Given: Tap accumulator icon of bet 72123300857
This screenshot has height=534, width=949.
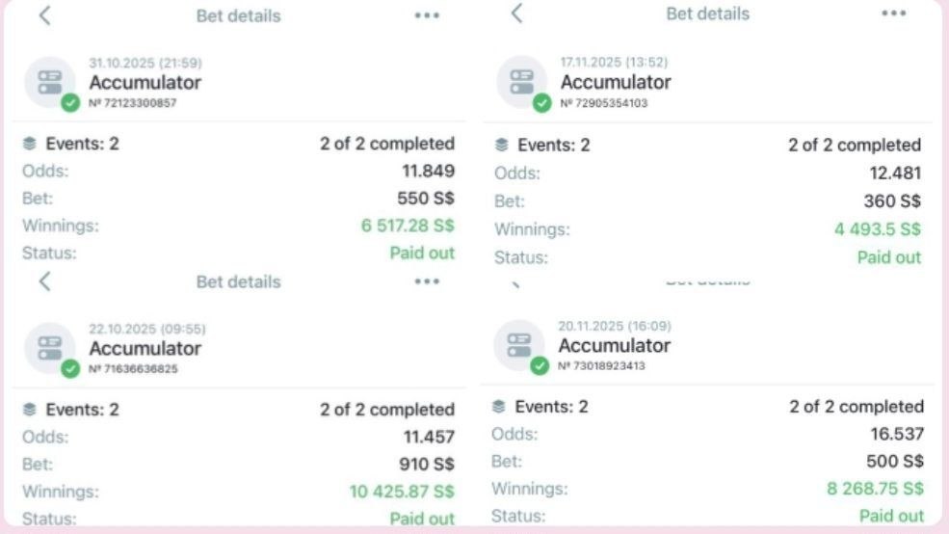Looking at the screenshot, I should [x=50, y=83].
